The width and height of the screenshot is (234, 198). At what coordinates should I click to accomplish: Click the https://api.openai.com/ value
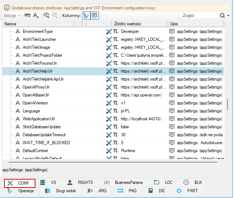141,95
